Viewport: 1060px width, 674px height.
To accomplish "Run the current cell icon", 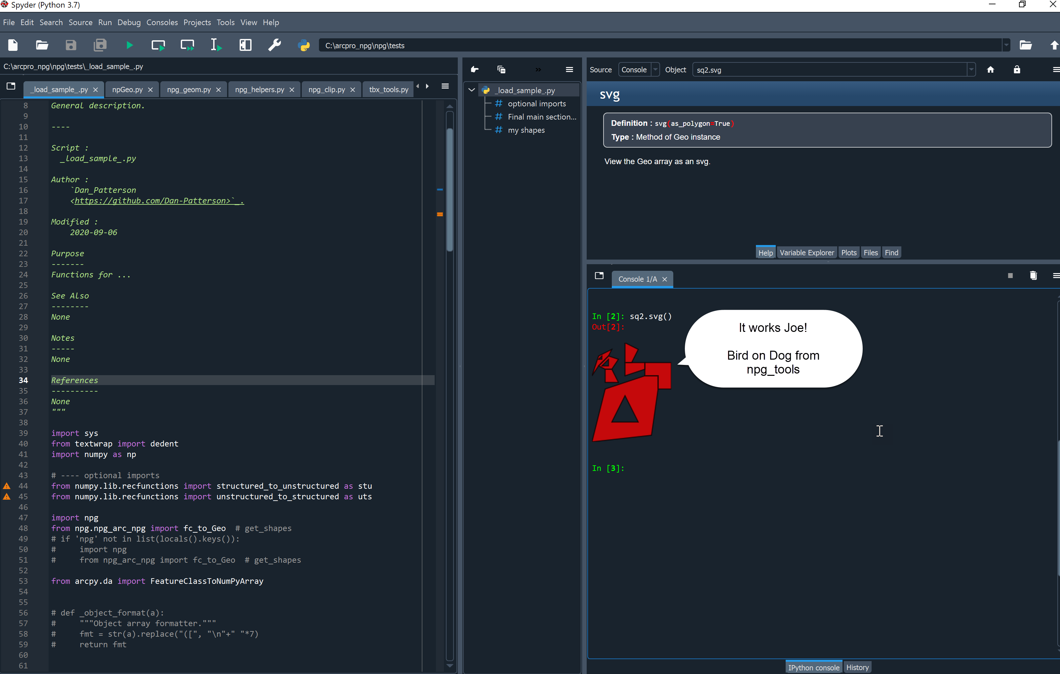I will (x=158, y=45).
